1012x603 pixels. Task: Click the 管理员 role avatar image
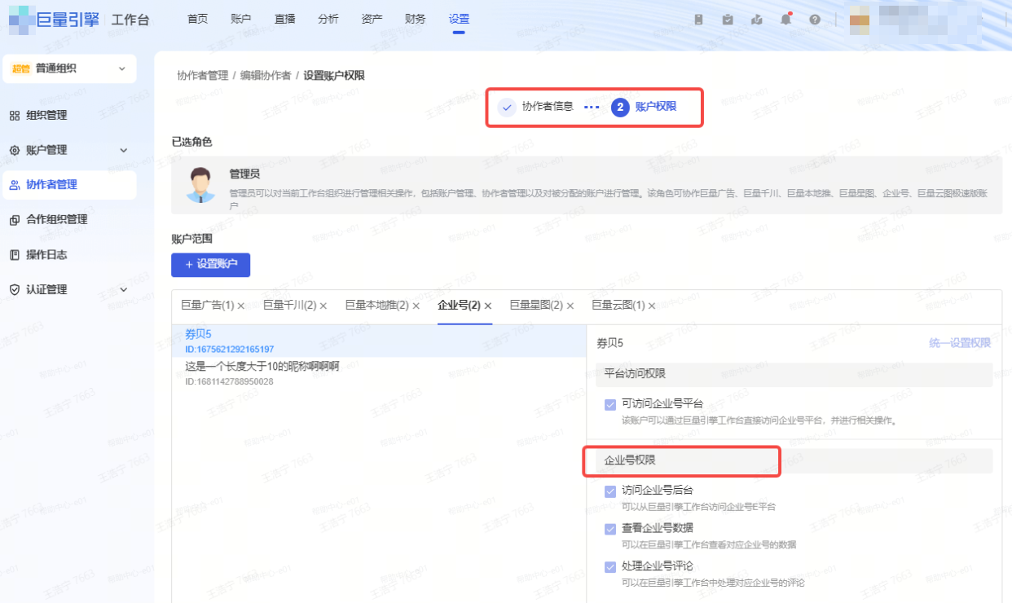click(200, 185)
